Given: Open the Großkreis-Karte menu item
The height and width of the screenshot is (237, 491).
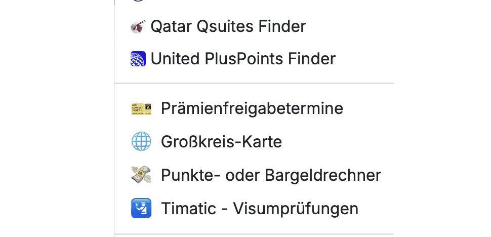Looking at the screenshot, I should [221, 142].
